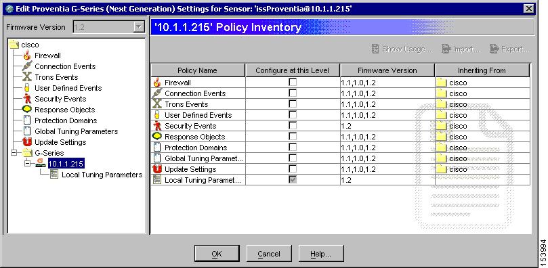Click Firewall icon in Policy Name column

coord(157,83)
